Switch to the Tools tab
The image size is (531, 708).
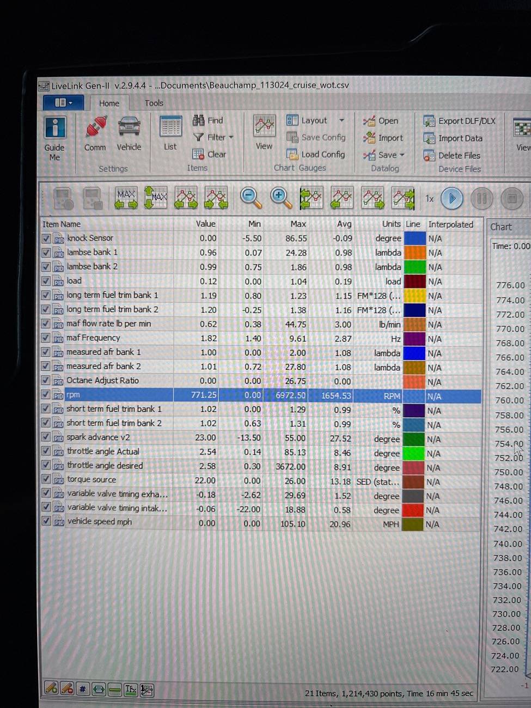pos(154,103)
